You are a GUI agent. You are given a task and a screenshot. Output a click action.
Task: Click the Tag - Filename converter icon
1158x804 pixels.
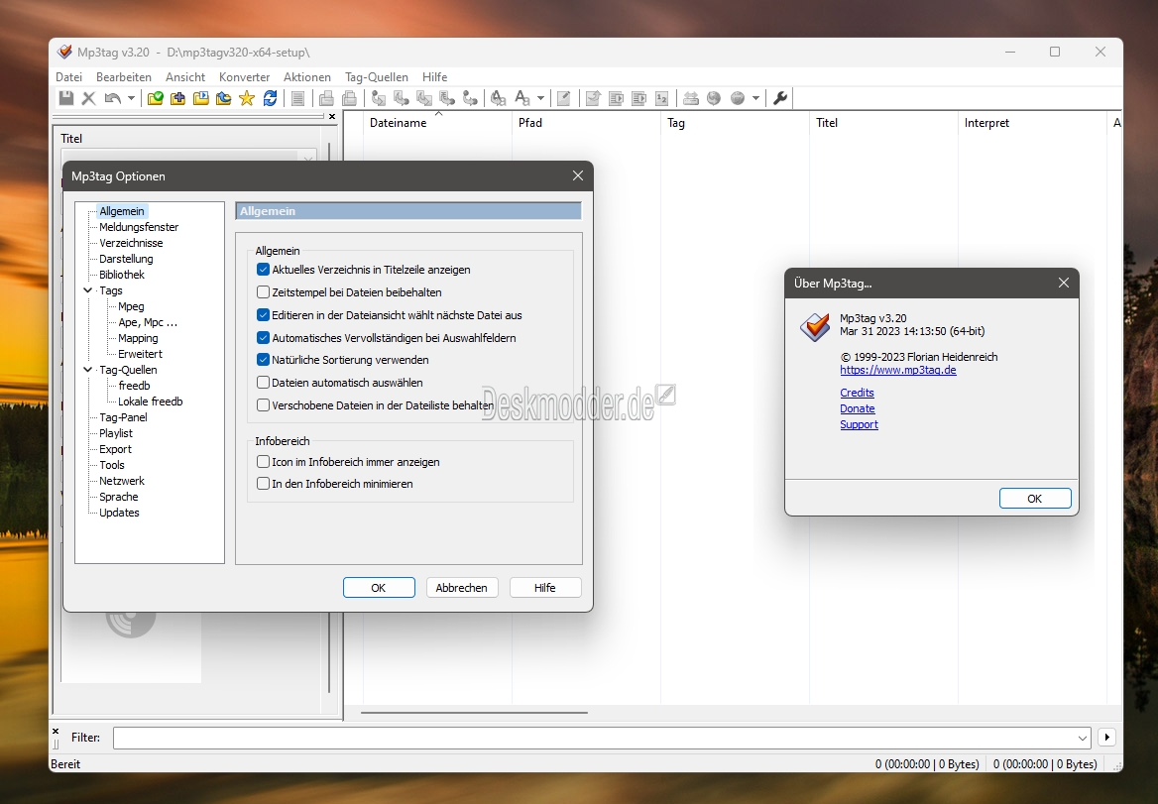(379, 98)
